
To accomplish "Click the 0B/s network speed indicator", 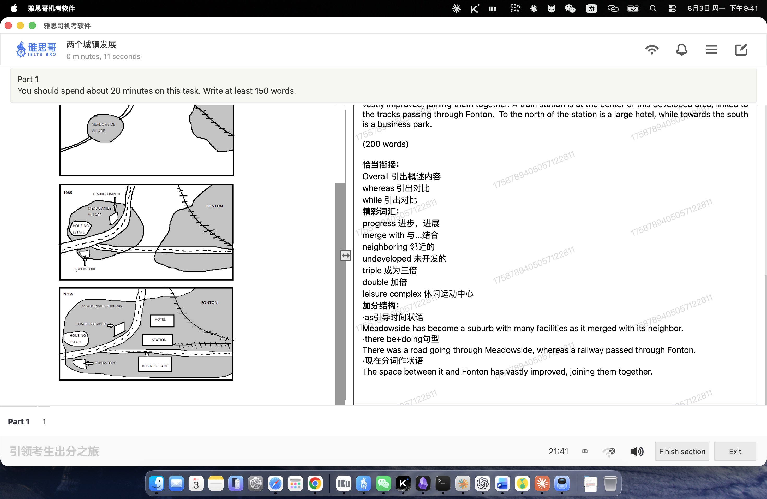I will (x=515, y=8).
